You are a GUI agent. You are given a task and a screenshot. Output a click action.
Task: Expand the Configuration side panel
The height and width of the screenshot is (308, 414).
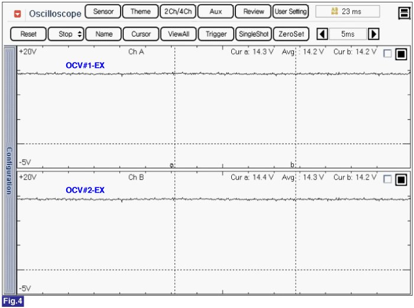pyautogui.click(x=9, y=170)
